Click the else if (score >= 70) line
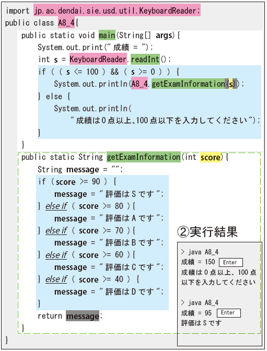The height and width of the screenshot is (351, 267). (x=87, y=230)
